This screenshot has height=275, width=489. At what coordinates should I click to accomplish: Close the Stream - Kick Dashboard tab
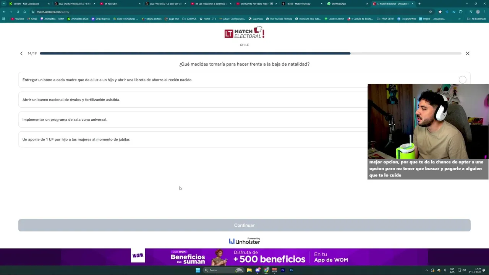49,4
